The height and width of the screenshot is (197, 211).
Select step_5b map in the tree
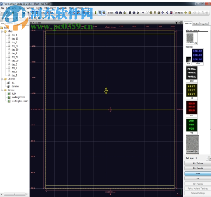15,61
